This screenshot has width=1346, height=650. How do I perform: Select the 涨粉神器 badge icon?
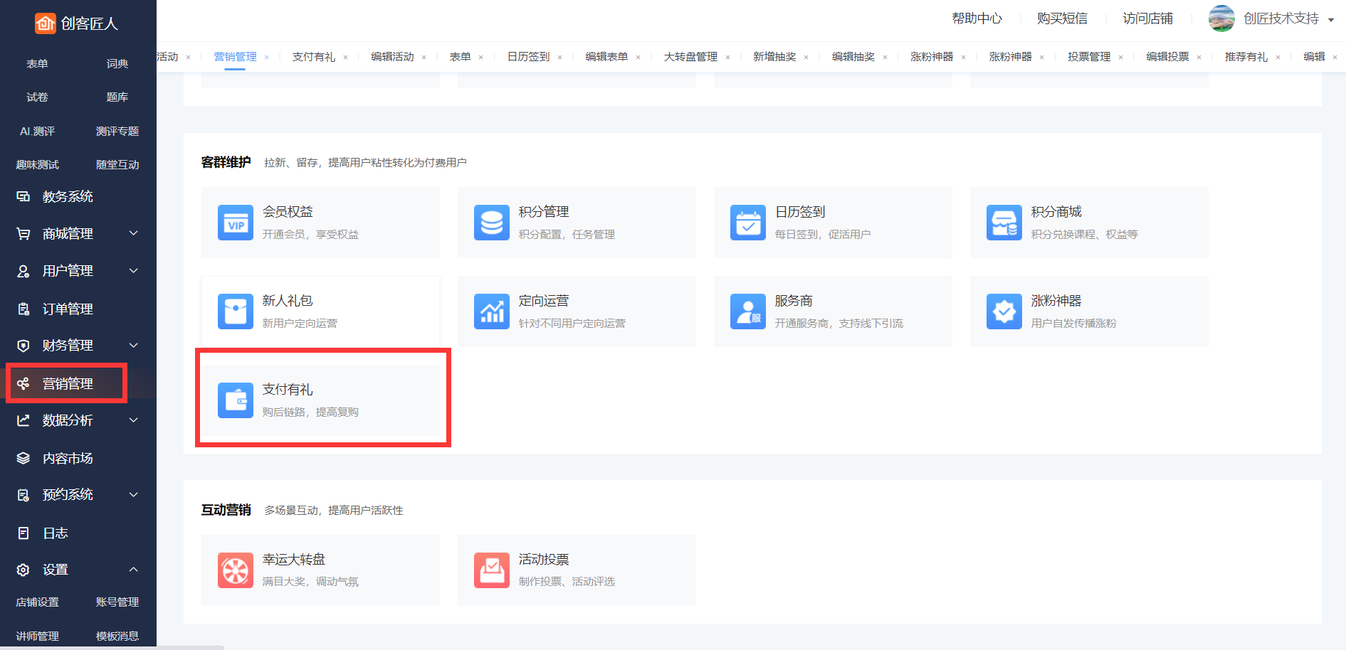[x=1004, y=312]
